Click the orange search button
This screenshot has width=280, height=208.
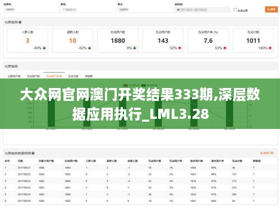[272, 10]
